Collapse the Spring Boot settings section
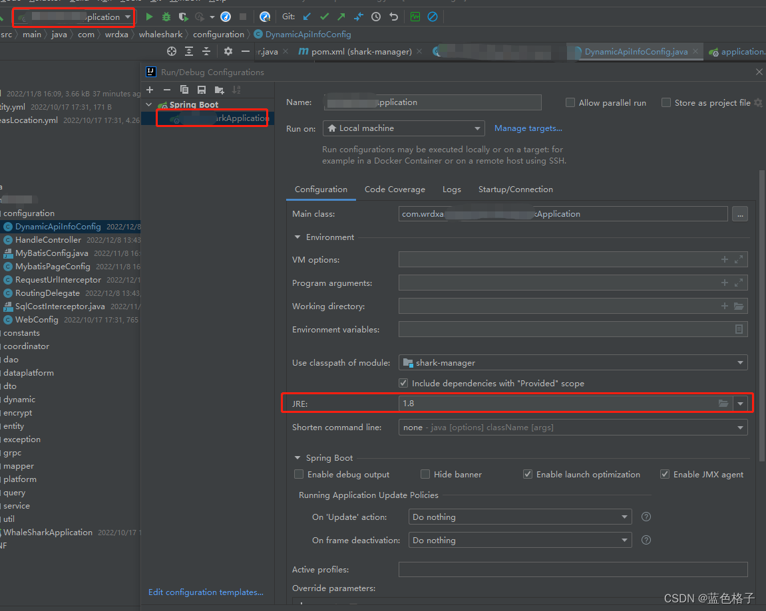Viewport: 766px width, 611px height. [x=297, y=458]
